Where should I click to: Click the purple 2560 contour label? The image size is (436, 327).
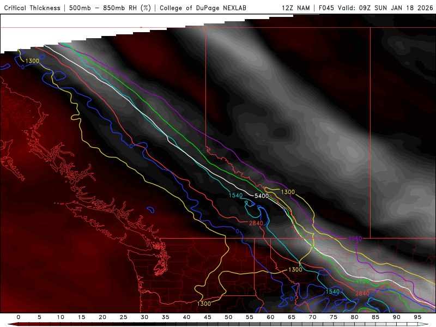click(x=355, y=239)
